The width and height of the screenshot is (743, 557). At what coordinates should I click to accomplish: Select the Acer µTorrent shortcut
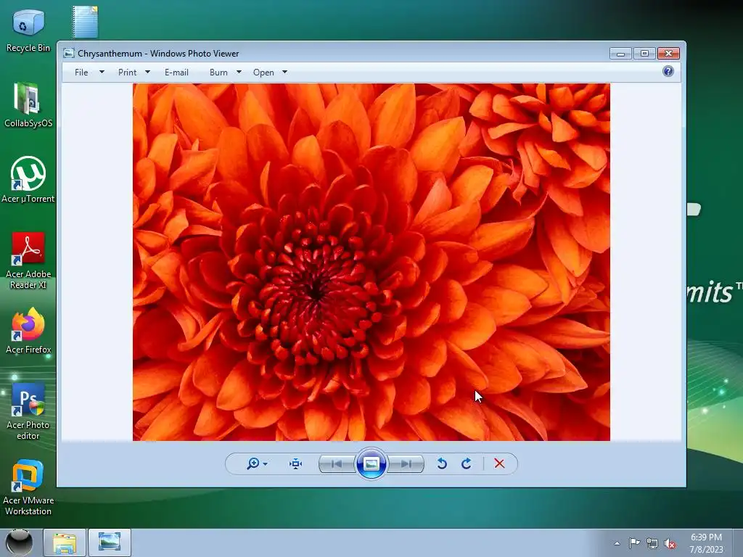pos(28,180)
